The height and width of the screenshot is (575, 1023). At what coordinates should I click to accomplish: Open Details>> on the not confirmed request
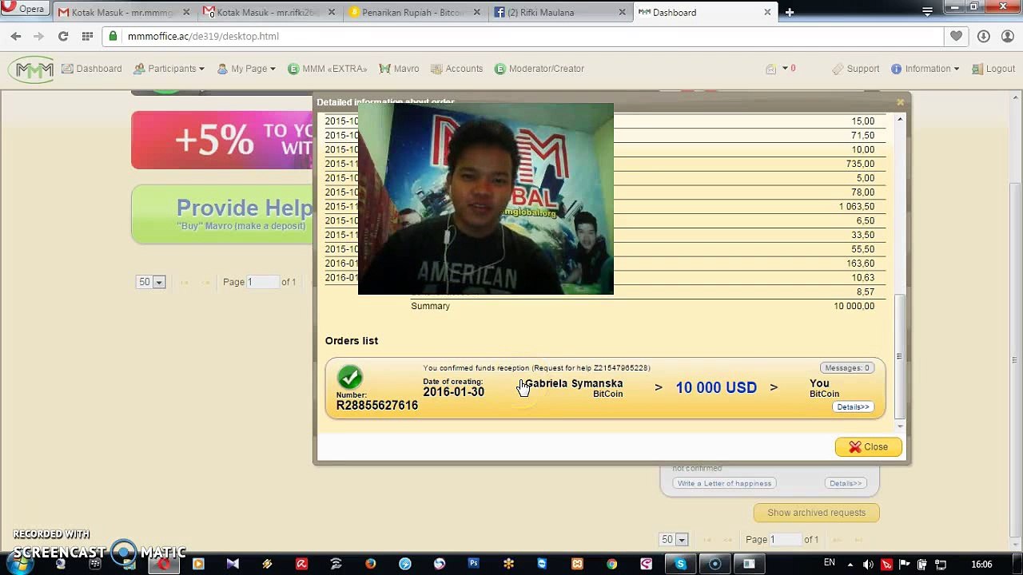[x=846, y=483]
